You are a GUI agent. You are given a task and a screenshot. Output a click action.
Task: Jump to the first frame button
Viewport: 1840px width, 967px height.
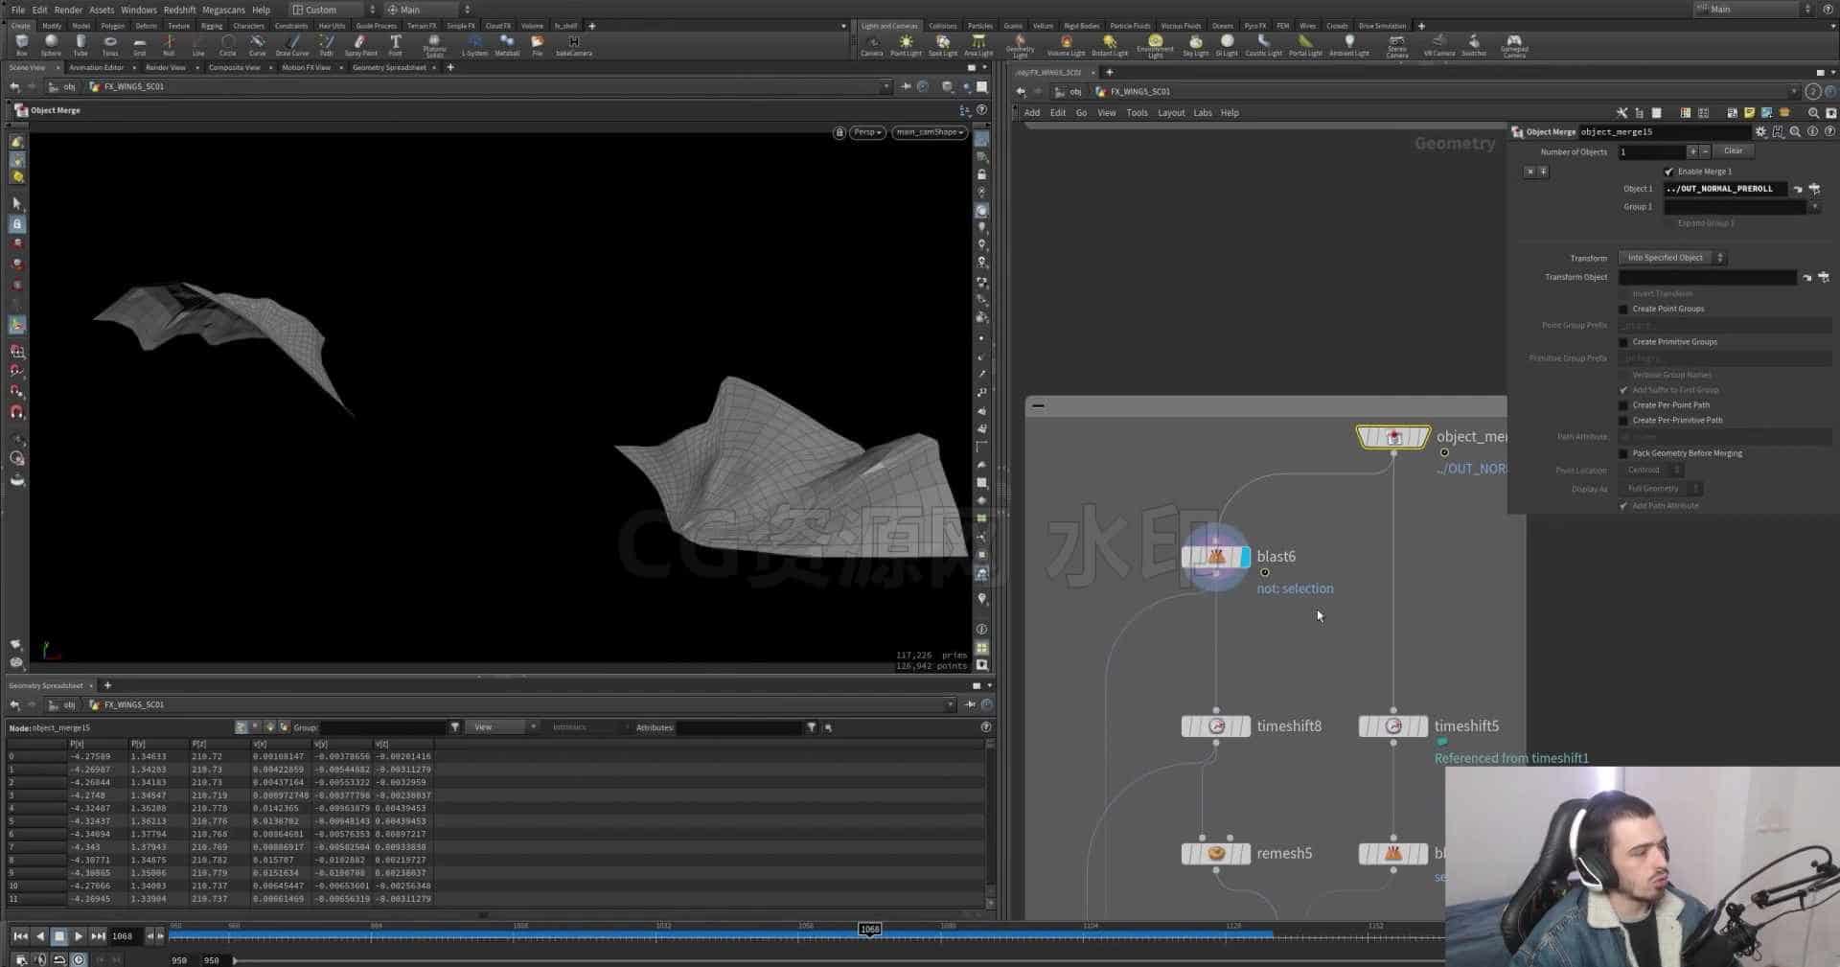pos(20,936)
